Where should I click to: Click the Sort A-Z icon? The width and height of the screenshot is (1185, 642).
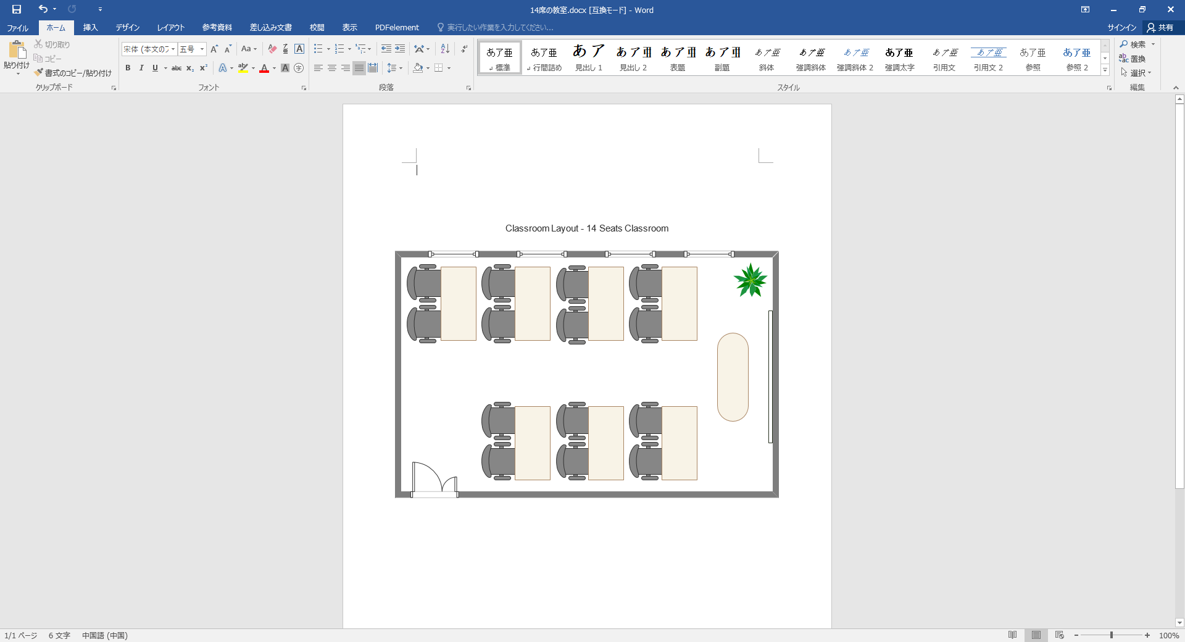[x=445, y=49]
